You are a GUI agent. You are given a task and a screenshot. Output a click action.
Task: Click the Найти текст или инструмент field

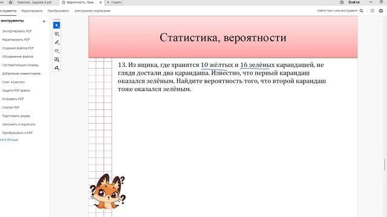click(337, 11)
